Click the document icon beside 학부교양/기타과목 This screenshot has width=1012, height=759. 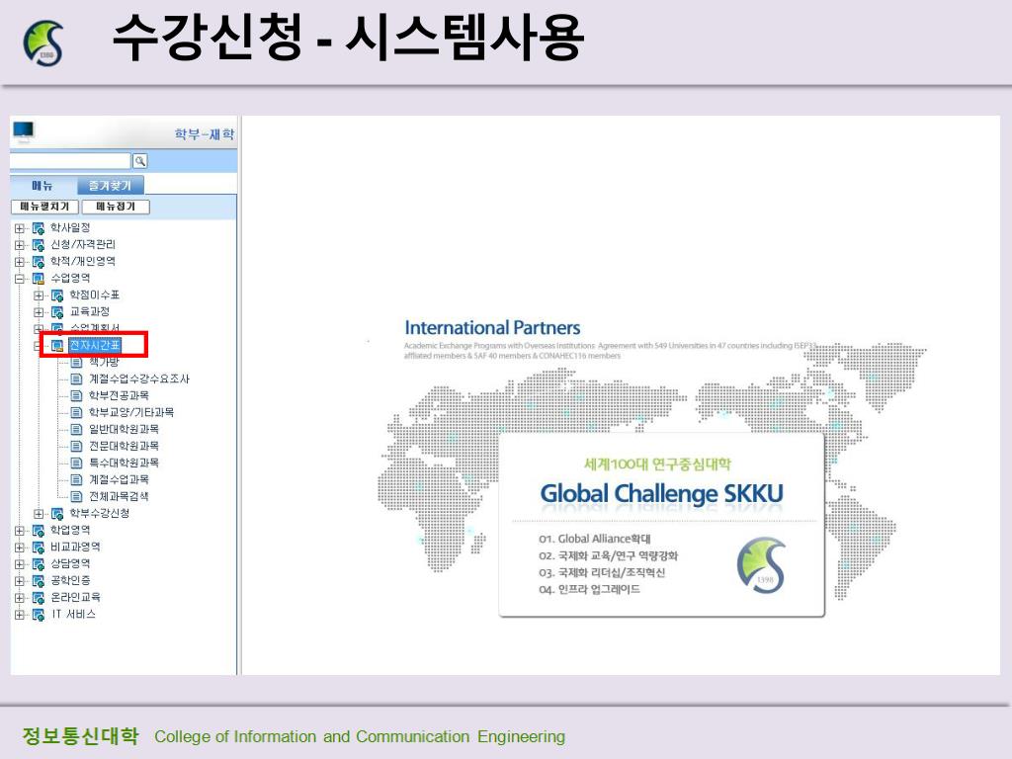tap(76, 412)
